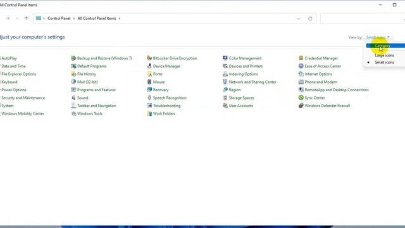Click the Network and Sharing Center icon
Viewport: 405px width, 228px height.
pos(225,82)
